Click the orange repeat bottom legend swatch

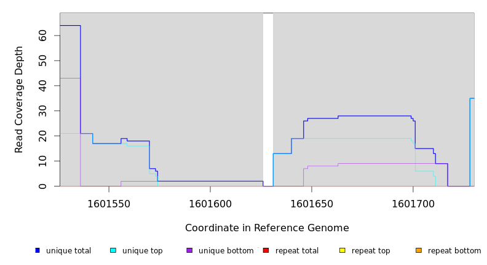point(419,250)
